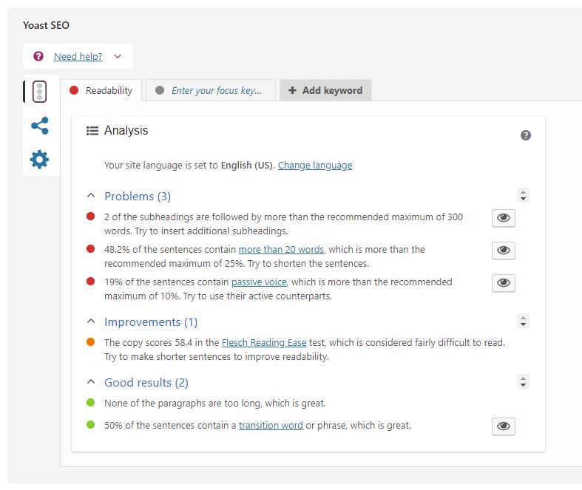Click the purple question mark help icon

[x=38, y=56]
